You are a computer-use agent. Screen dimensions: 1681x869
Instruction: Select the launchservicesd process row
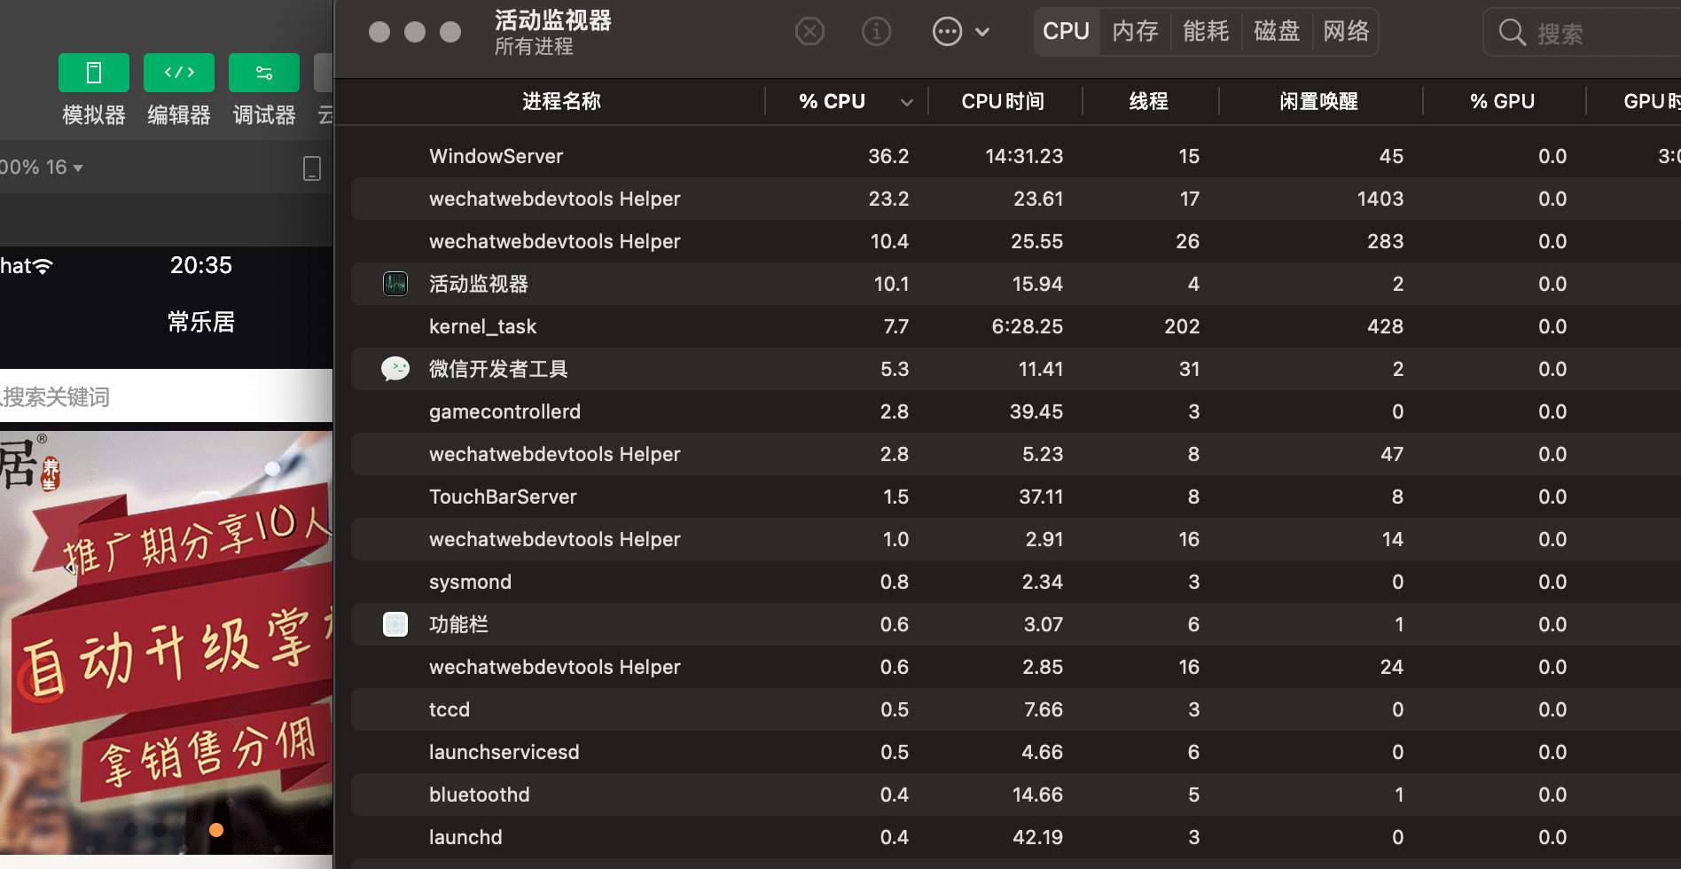pyautogui.click(x=1016, y=752)
